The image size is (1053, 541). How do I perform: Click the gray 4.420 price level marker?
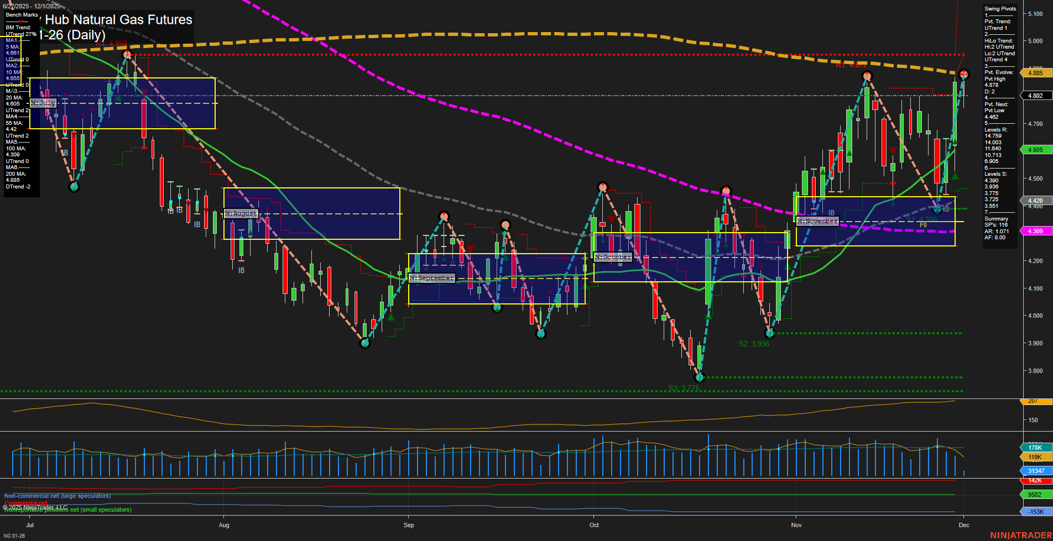coord(1035,200)
